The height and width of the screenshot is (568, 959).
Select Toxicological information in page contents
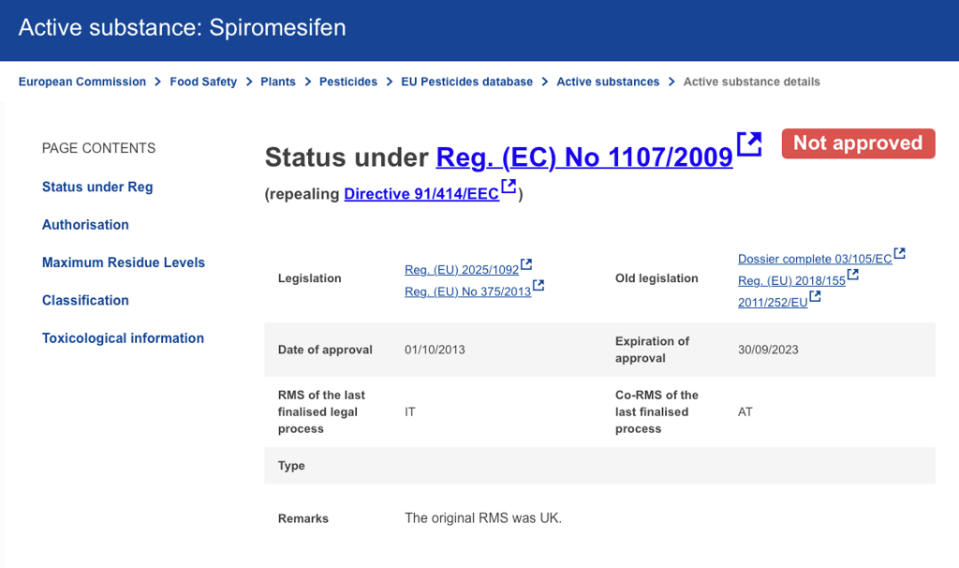[x=123, y=338]
